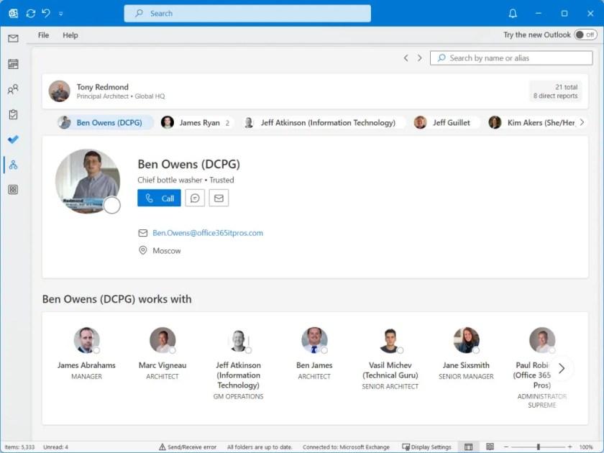Screen dimensions: 604x453
Task: Turn on Try the new Outlook
Action: click(x=585, y=35)
